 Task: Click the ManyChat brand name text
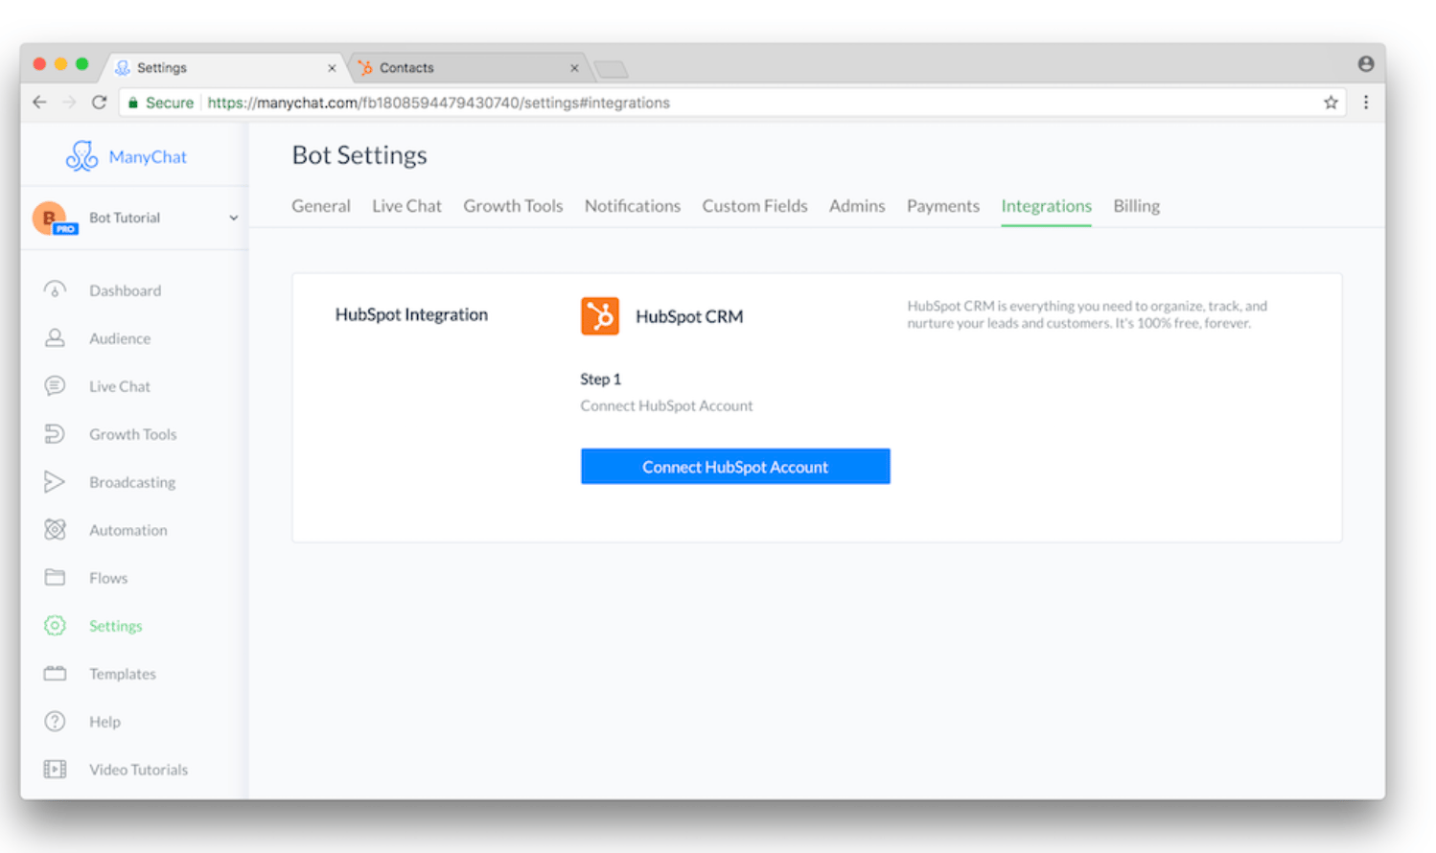point(148,157)
